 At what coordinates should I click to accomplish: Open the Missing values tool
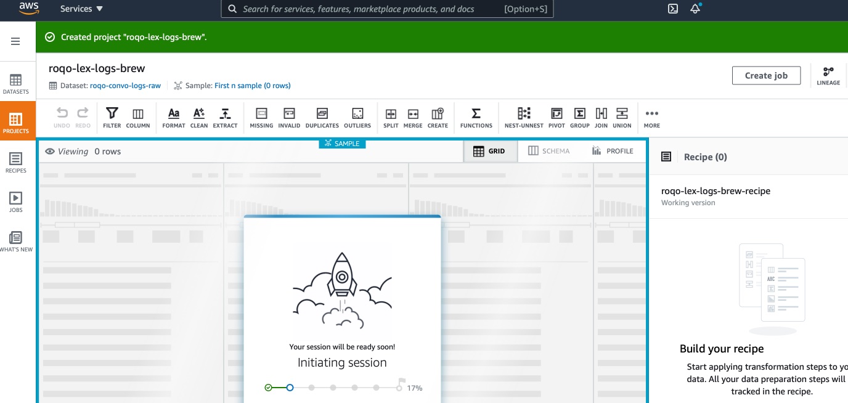(261, 117)
